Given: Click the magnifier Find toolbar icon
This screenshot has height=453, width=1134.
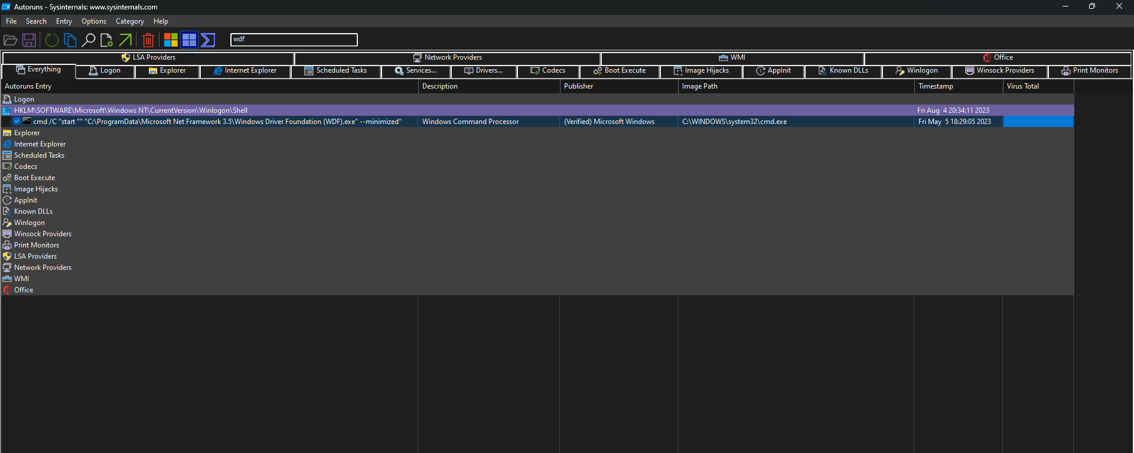Looking at the screenshot, I should tap(89, 40).
